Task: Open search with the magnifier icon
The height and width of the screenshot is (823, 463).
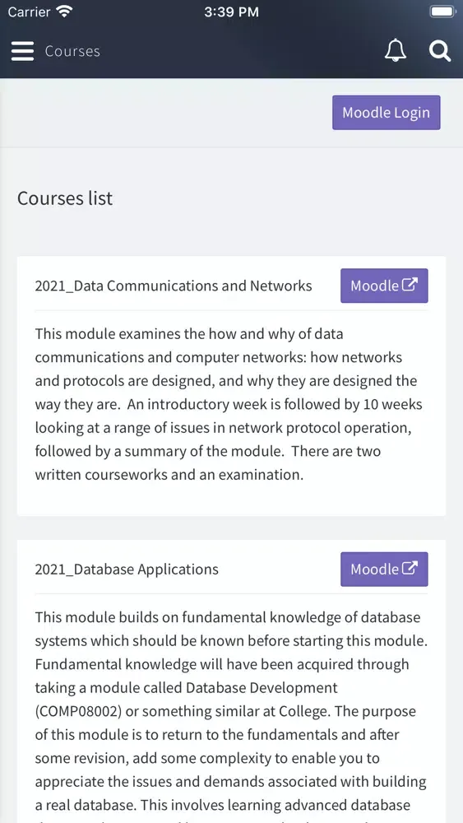Action: click(439, 51)
